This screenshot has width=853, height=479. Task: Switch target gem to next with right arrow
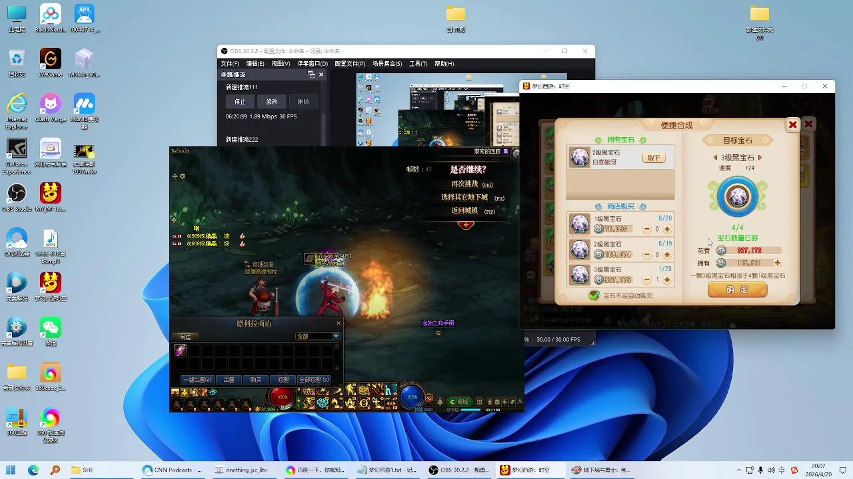760,158
